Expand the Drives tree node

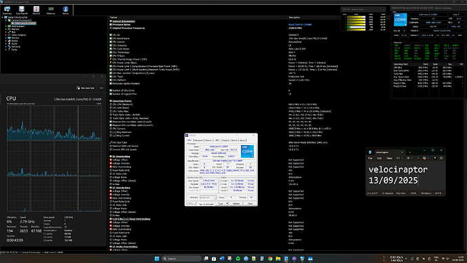(5, 41)
